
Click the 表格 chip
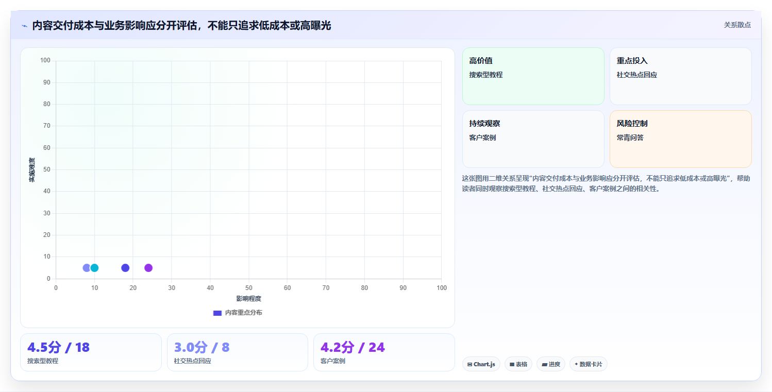click(518, 364)
